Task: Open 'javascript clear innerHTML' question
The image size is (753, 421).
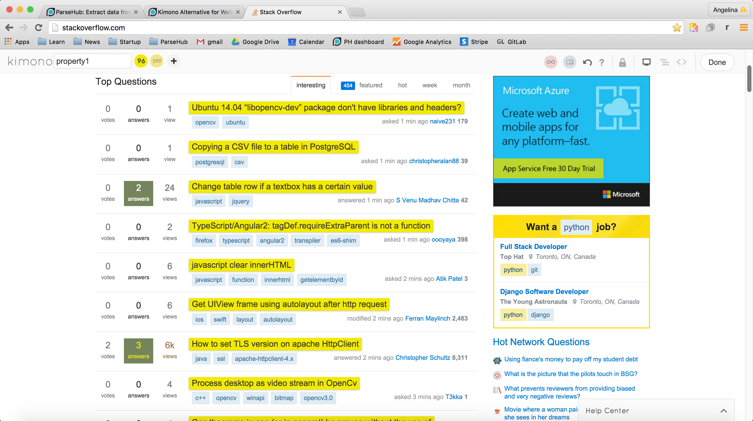Action: coord(241,265)
